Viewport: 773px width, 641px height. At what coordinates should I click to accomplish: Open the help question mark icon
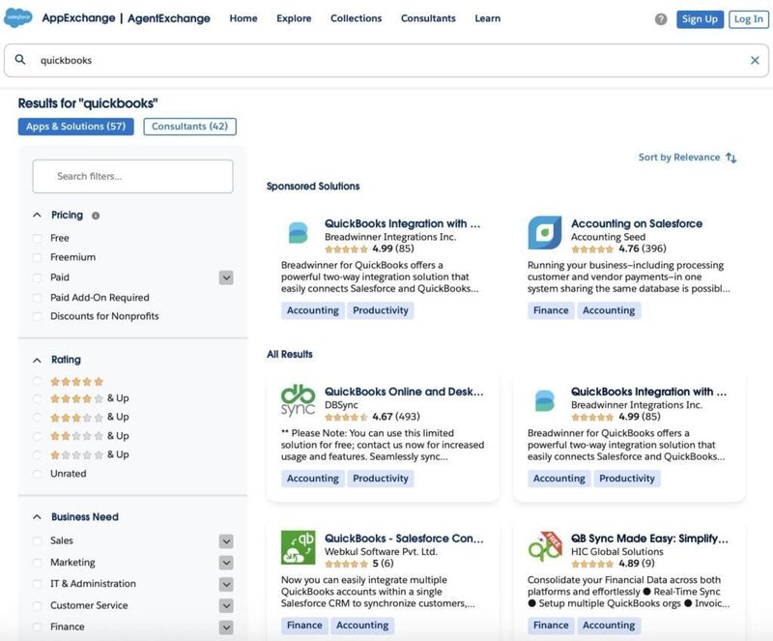(661, 19)
